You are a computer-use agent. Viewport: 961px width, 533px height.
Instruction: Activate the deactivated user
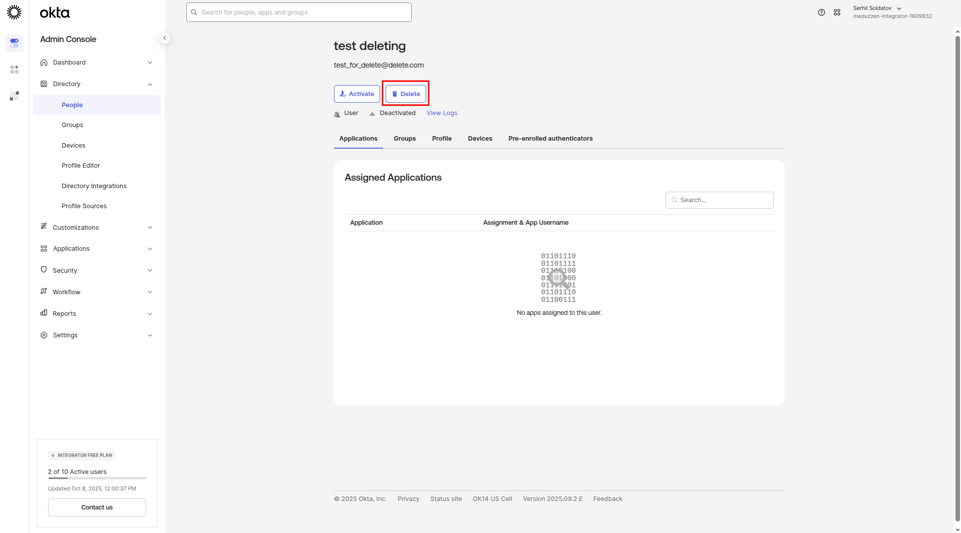[357, 94]
